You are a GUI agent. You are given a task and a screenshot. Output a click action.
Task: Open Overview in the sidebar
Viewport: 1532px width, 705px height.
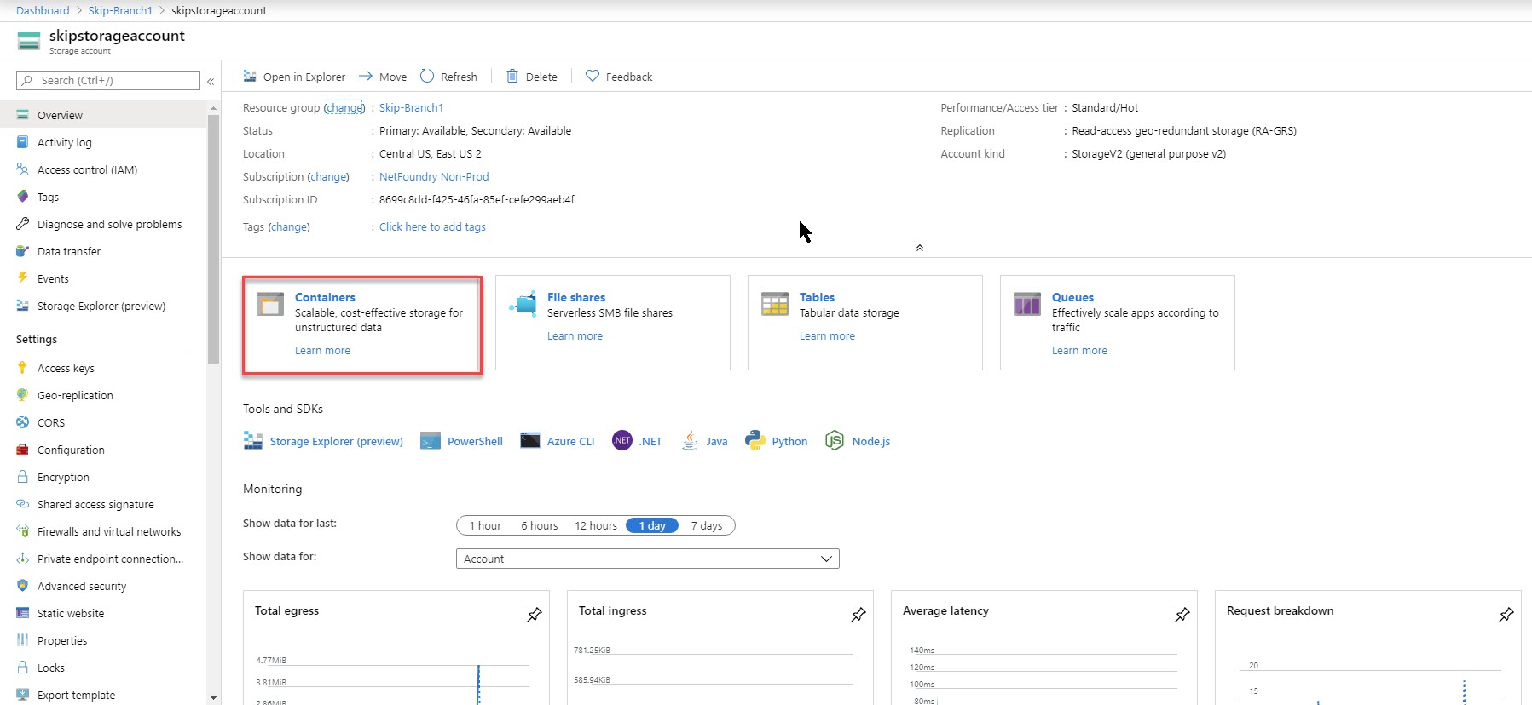click(x=103, y=115)
